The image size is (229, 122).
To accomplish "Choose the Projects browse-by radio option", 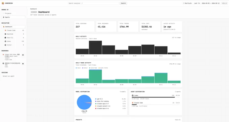I will coord(4,13).
